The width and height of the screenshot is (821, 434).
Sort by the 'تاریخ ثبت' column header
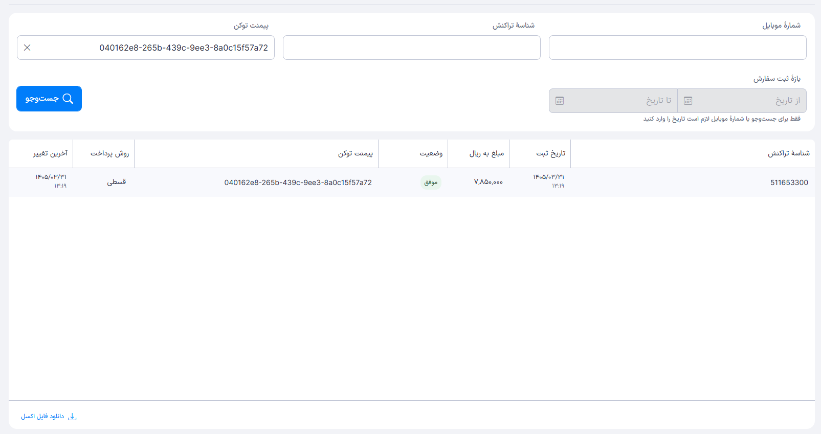(551, 153)
